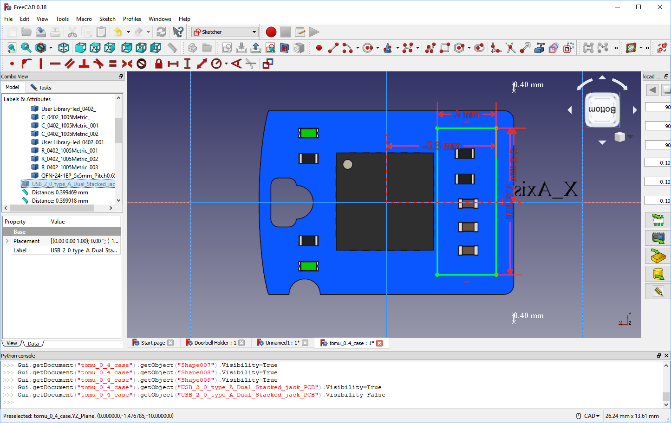671x423 pixels.
Task: Open the Sketch menu
Action: (x=107, y=19)
